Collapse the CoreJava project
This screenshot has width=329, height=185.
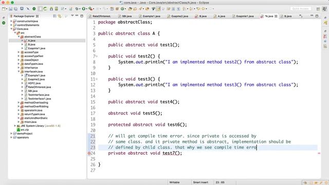11,29
